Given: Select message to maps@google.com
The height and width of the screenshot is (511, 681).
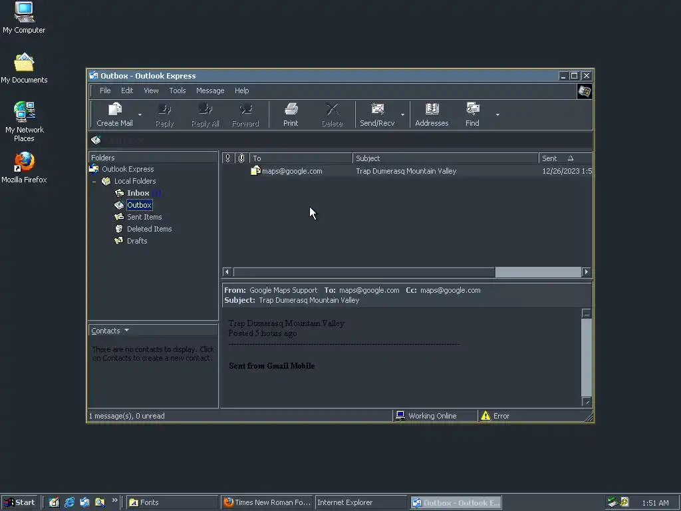Looking at the screenshot, I should coord(292,171).
